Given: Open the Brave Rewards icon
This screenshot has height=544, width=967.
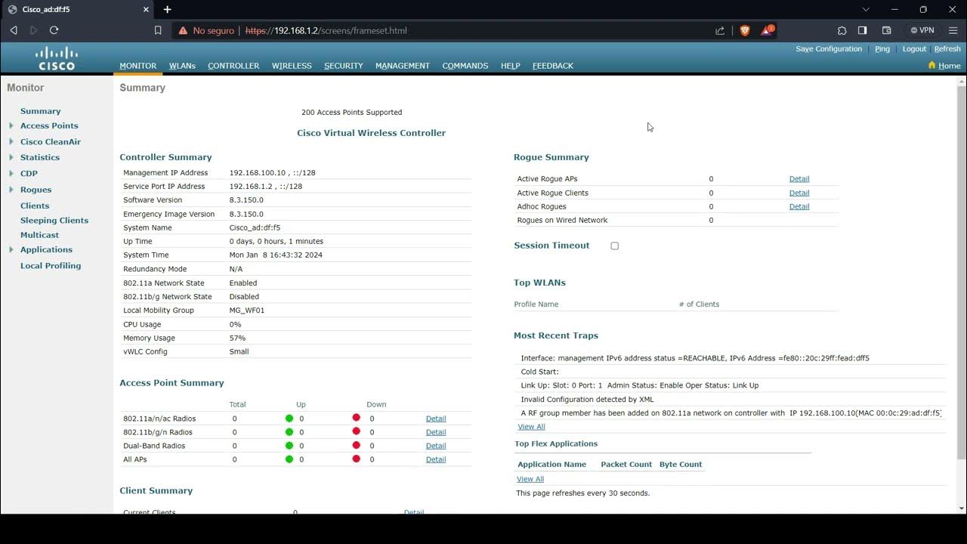Looking at the screenshot, I should 767,30.
